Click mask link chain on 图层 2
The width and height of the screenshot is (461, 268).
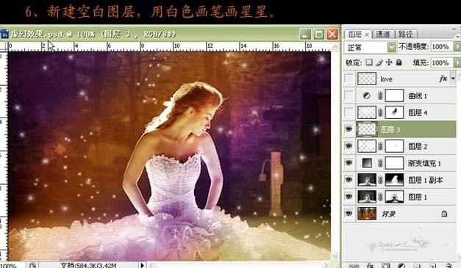[x=380, y=146]
